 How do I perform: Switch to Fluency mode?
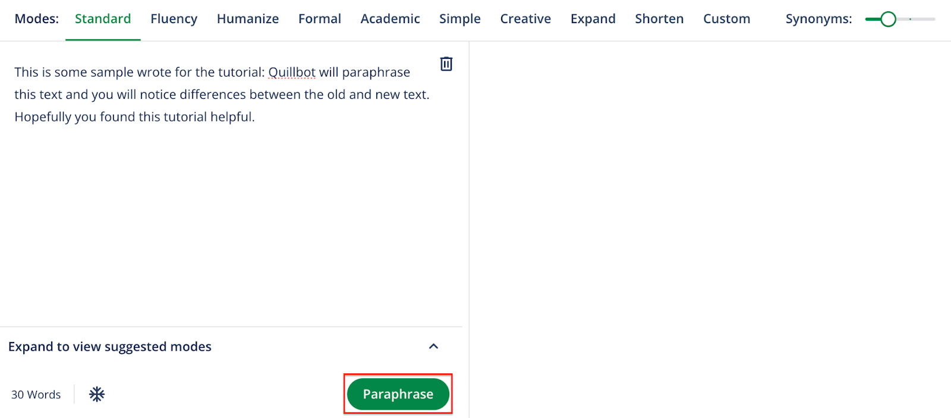[x=174, y=19]
